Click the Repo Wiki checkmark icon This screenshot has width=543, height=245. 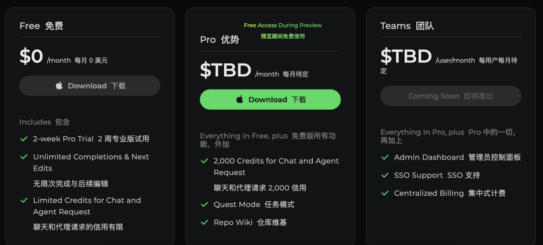click(x=204, y=222)
